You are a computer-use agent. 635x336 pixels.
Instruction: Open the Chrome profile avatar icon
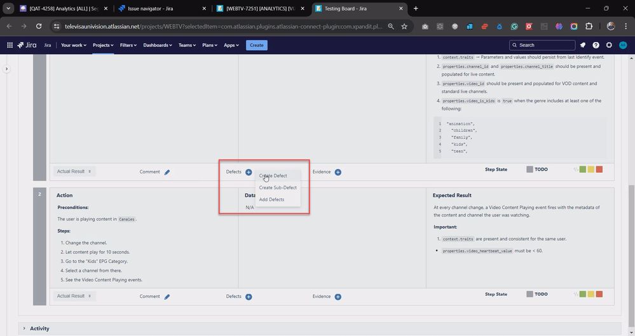[611, 26]
